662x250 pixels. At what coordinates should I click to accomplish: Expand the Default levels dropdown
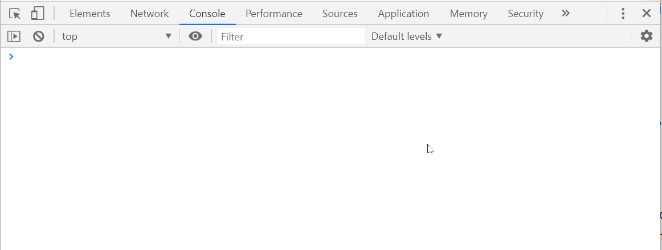tap(407, 36)
